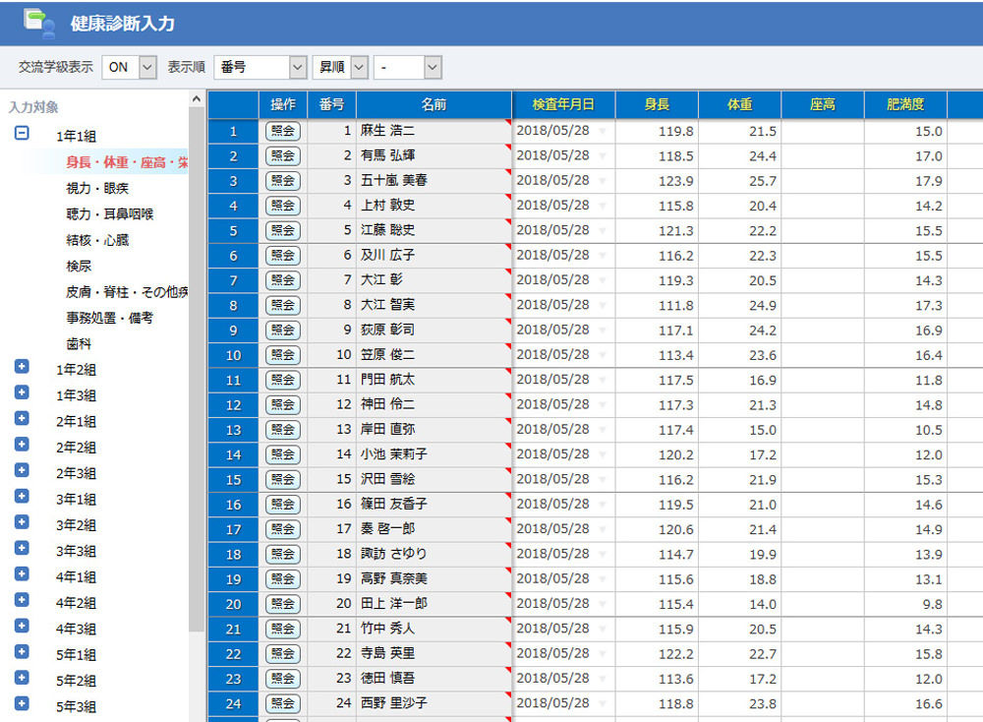Collapse the 1年1組 tree node
This screenshot has height=722, width=983.
click(22, 135)
